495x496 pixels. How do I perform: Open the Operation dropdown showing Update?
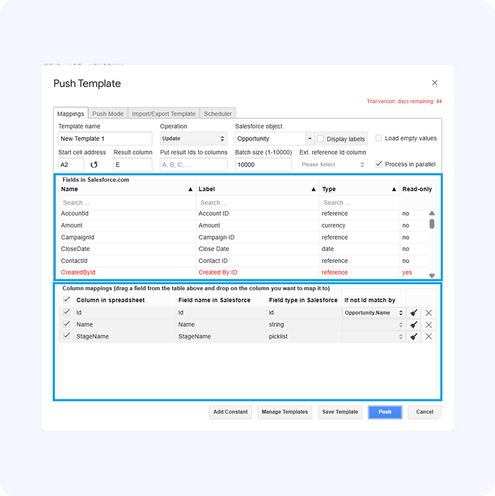point(193,139)
